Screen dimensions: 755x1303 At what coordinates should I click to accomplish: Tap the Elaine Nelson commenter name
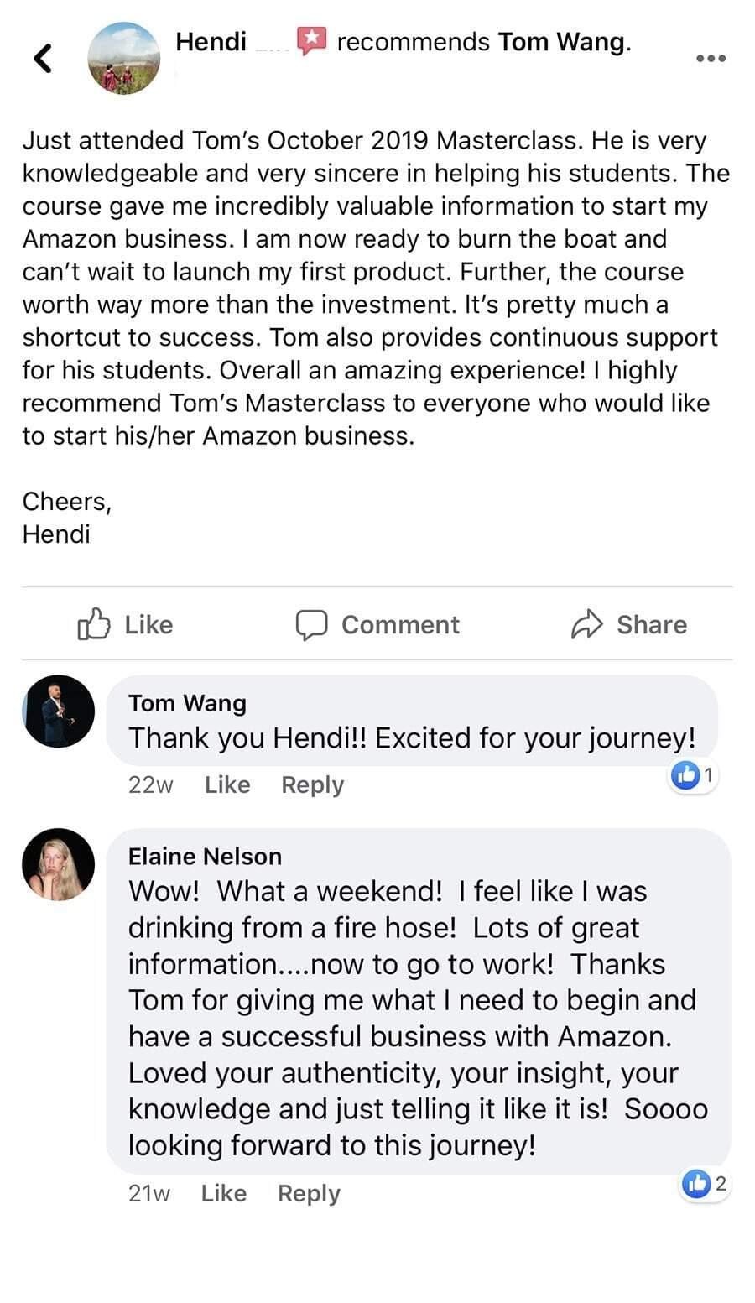point(205,856)
